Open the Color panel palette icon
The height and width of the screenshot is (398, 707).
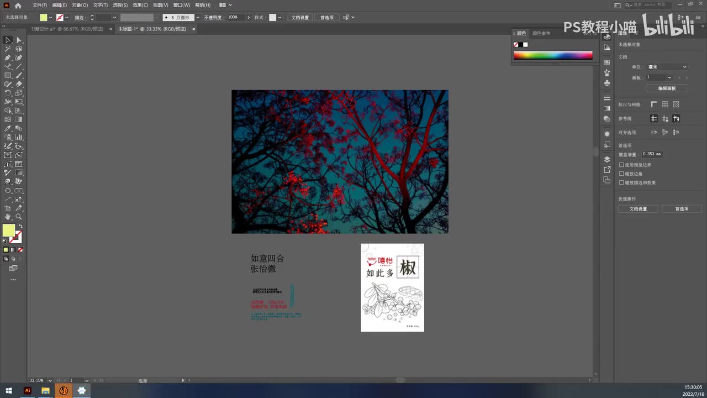tap(607, 36)
